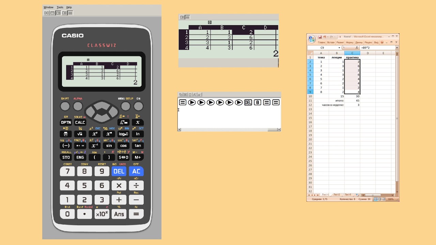This screenshot has width=436, height=245.
Task: Click the emulator key-log grid toolbar icon
Action: pyautogui.click(x=70, y=13)
